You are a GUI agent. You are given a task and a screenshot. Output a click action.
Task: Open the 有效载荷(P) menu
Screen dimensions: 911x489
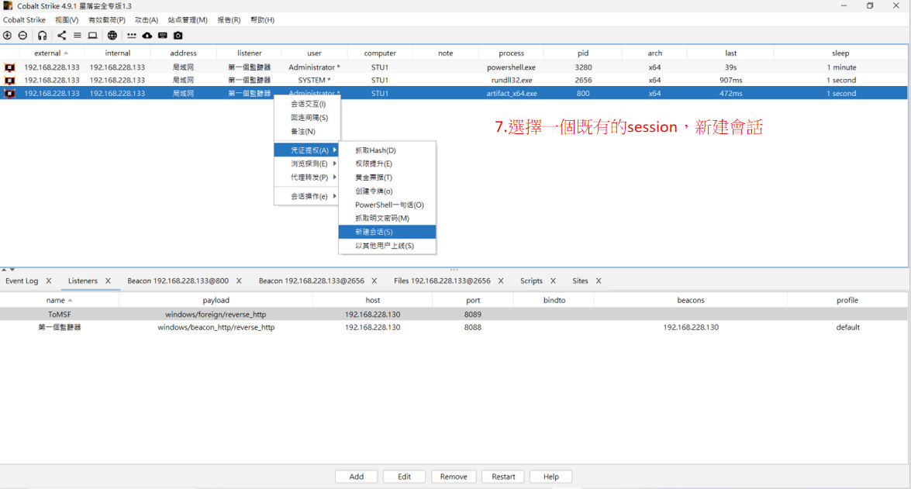(107, 19)
